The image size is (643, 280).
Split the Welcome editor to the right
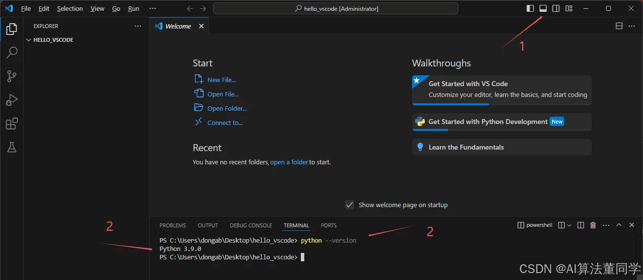619,26
